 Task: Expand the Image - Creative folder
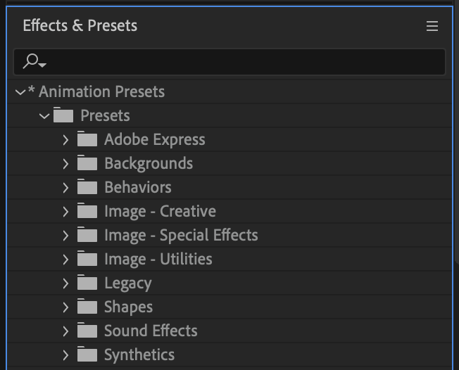pos(65,212)
